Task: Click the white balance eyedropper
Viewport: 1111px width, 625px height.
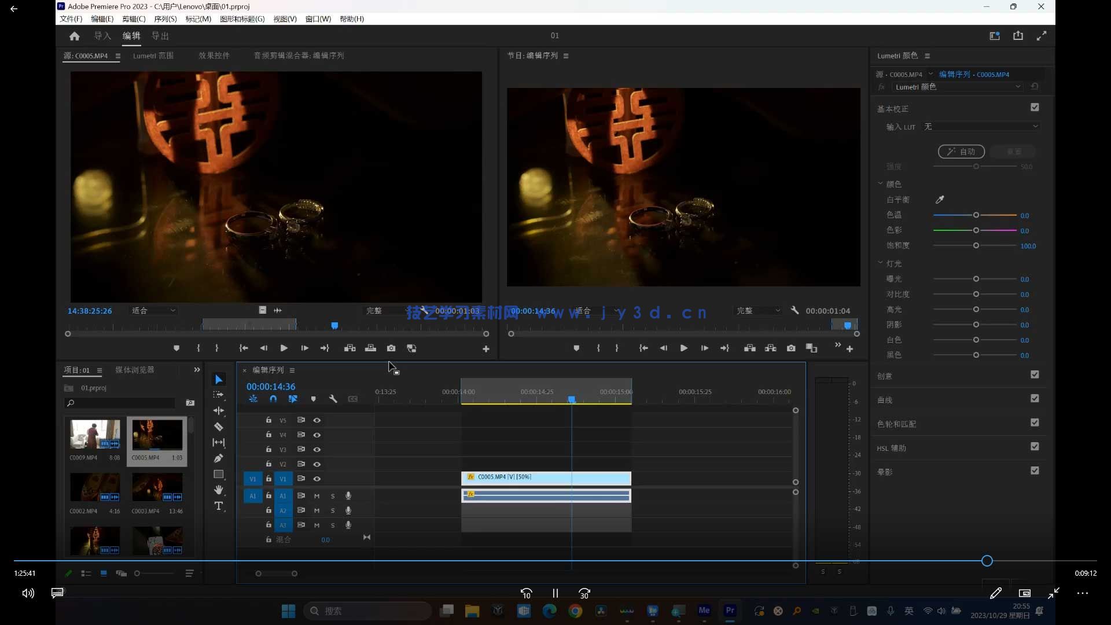Action: (940, 200)
